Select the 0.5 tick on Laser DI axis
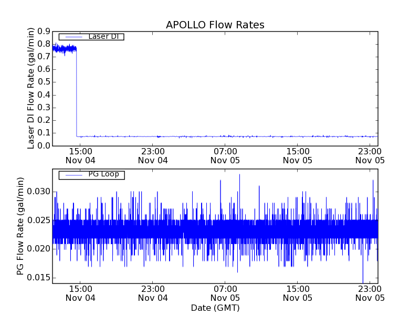 point(43,82)
